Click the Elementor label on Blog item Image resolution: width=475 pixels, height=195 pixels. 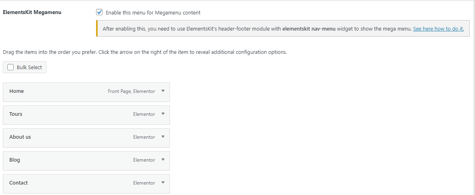coord(144,160)
